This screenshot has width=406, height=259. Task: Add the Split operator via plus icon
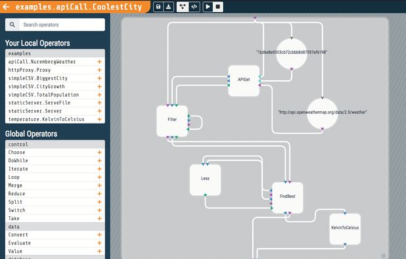(x=99, y=202)
